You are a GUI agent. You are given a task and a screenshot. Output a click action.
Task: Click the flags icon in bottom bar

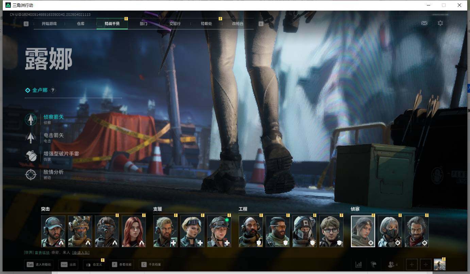[x=374, y=264]
